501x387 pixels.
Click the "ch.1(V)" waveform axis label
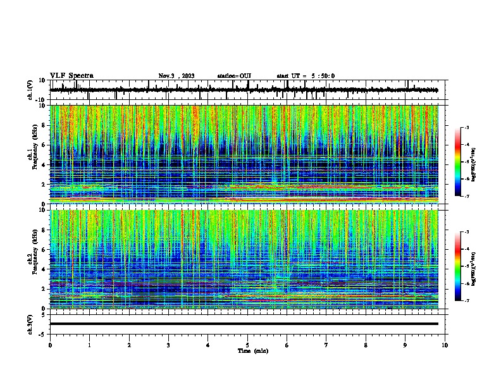click(x=30, y=90)
